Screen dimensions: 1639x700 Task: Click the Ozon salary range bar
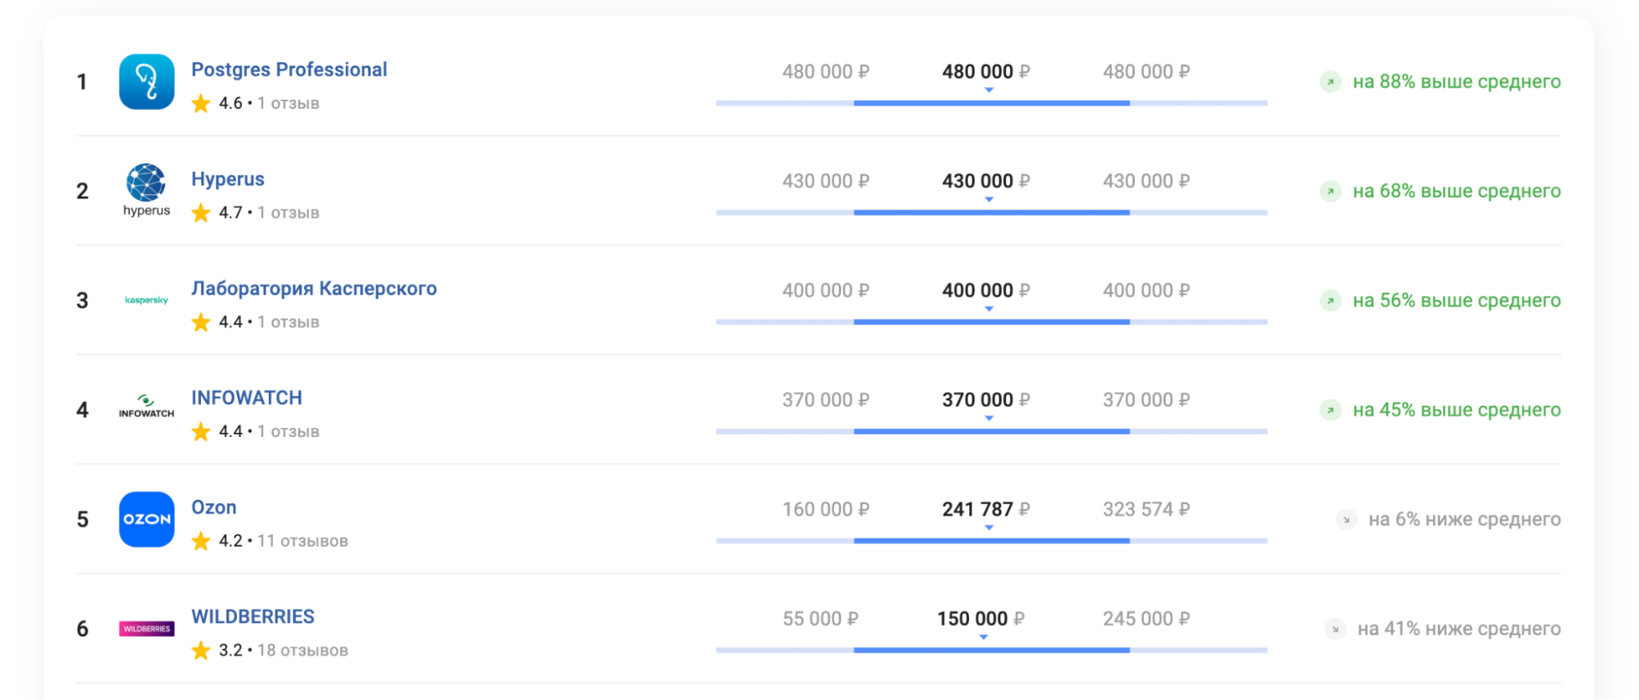pos(991,541)
